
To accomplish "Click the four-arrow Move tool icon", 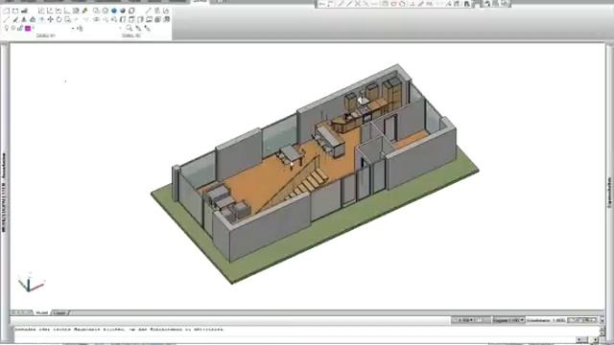I will pos(50,19).
